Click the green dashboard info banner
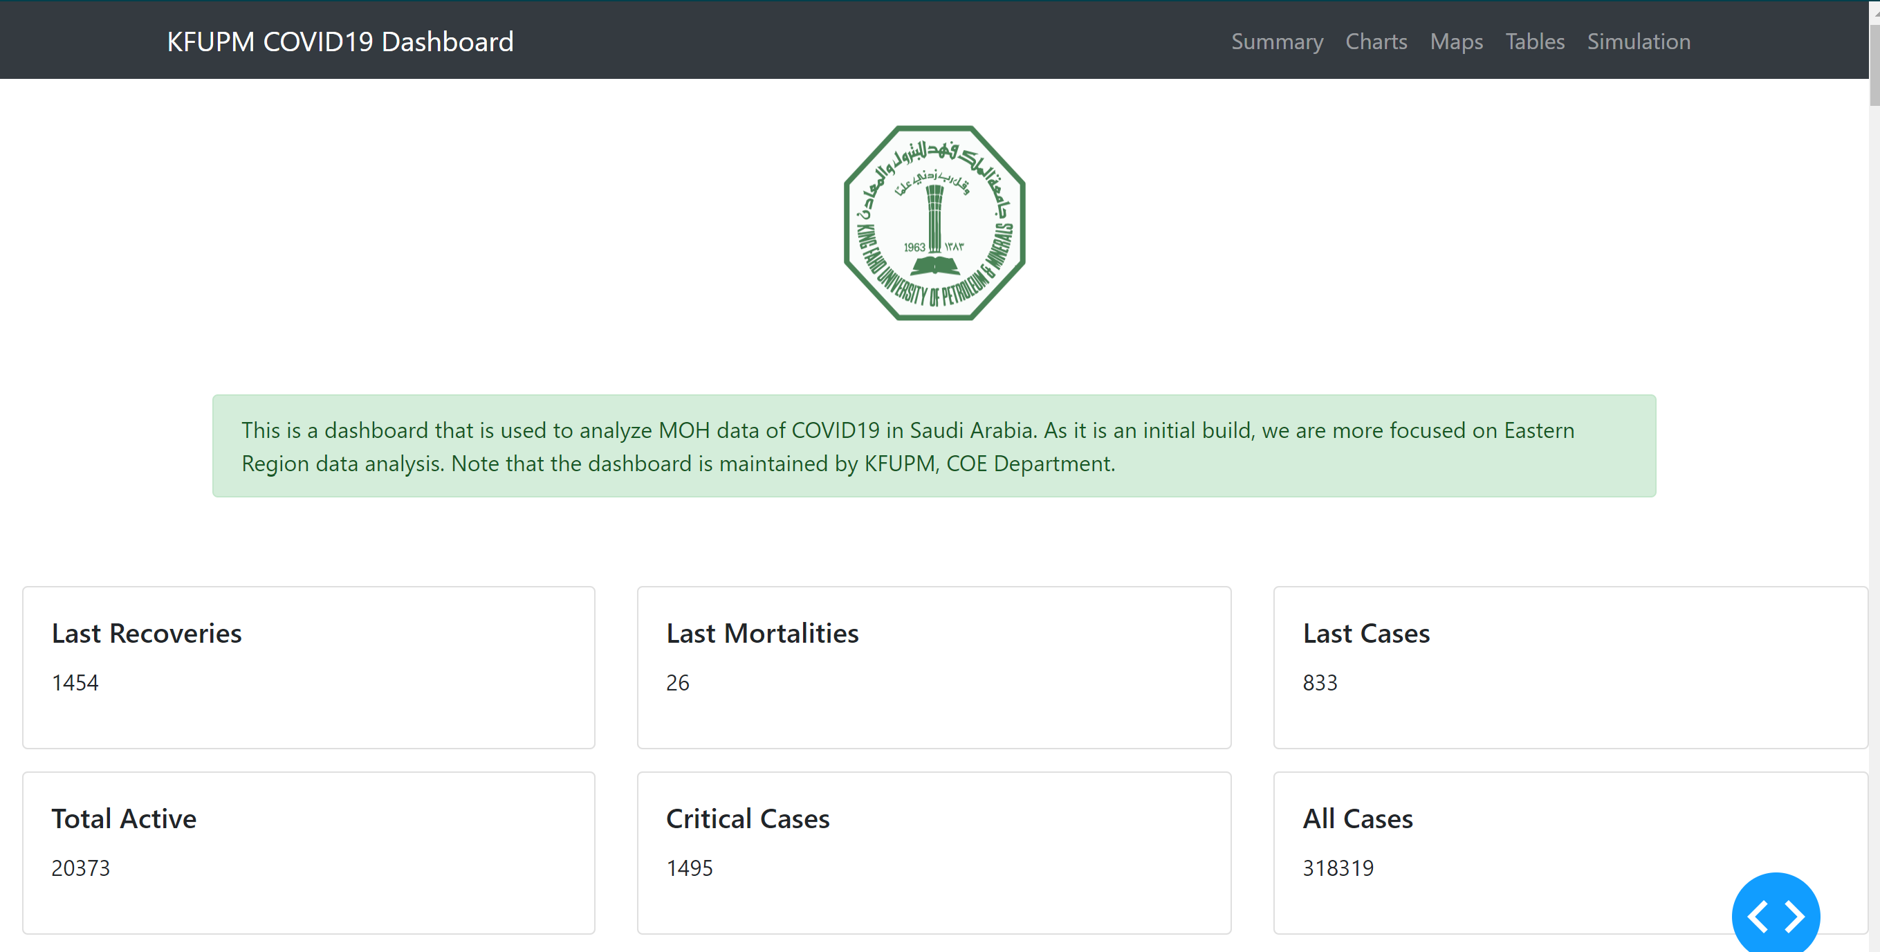The width and height of the screenshot is (1880, 952). click(934, 446)
